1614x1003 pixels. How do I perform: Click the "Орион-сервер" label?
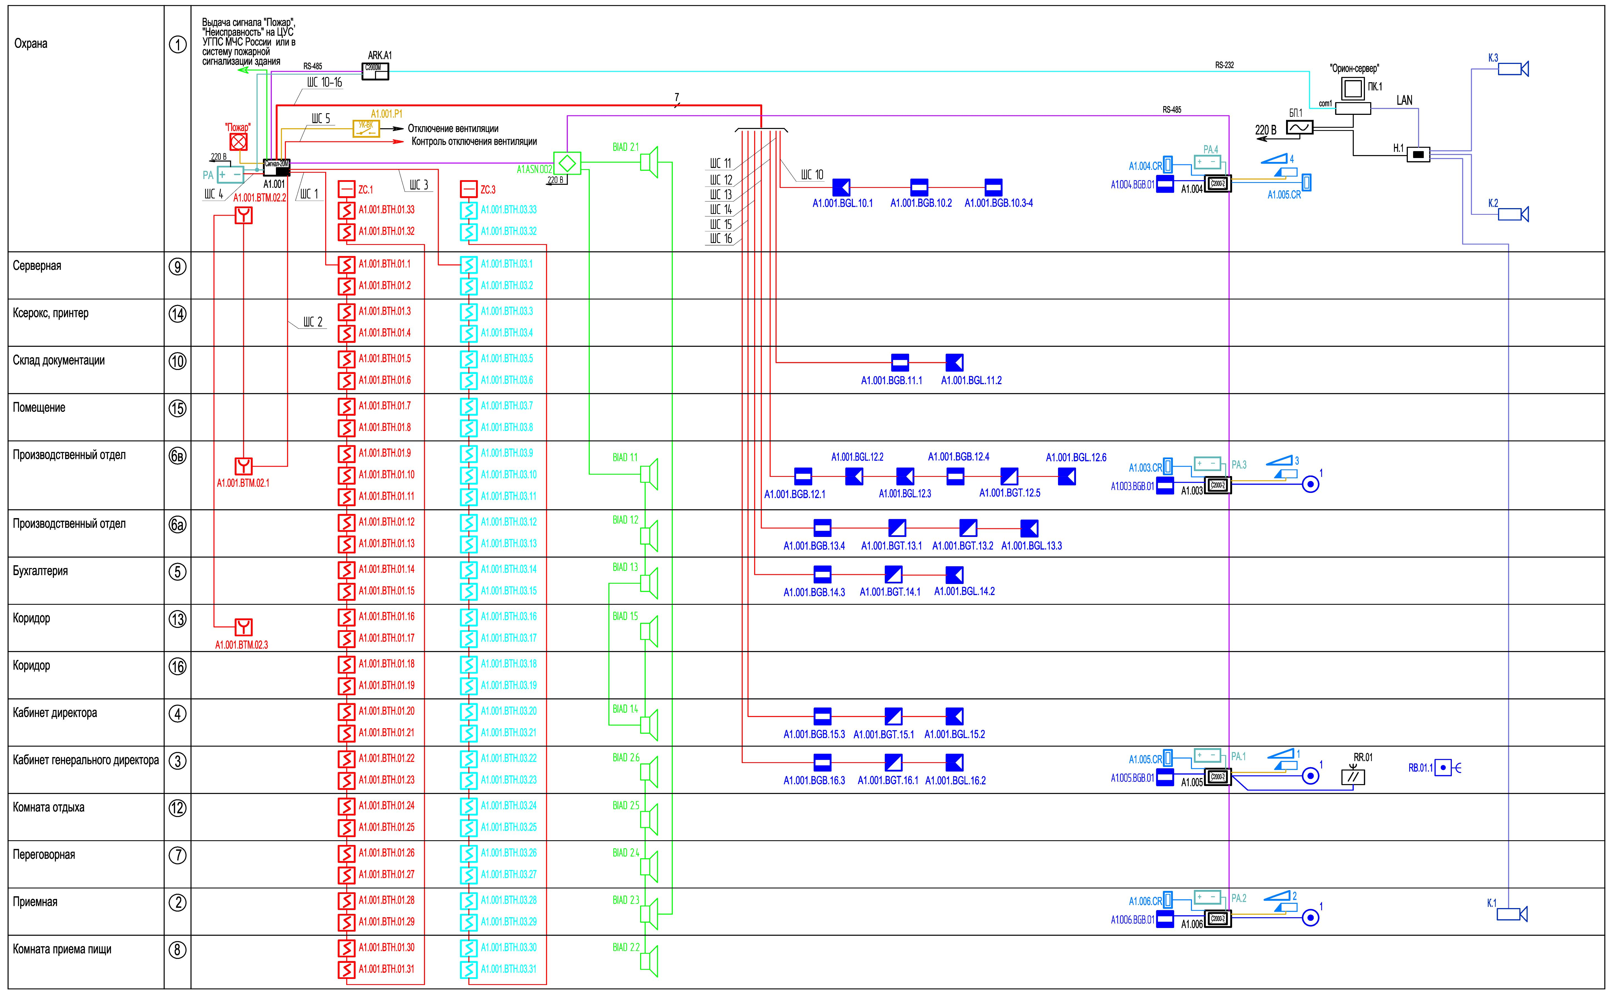pos(1354,68)
